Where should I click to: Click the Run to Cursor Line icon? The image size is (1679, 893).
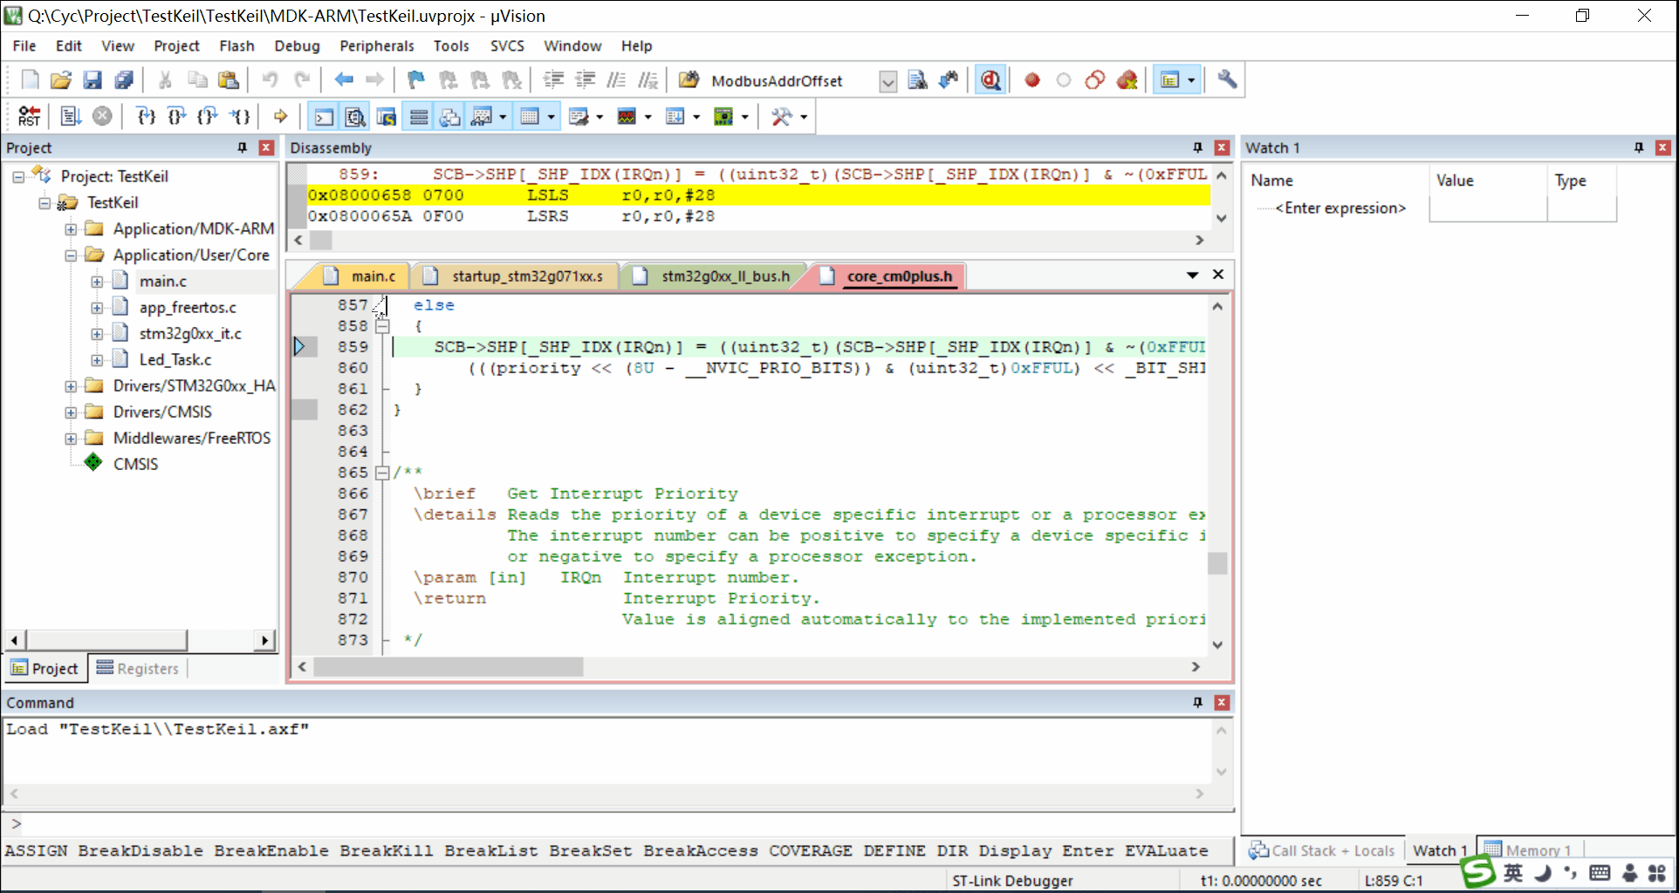(239, 116)
